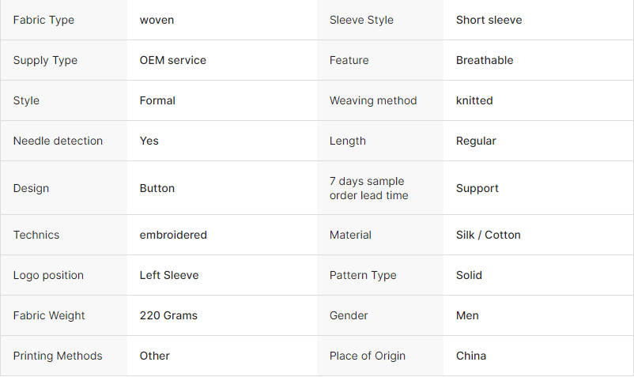Screen dimensions: 634x377
Task: Select the 'Support' sample order value
Action: pyautogui.click(x=477, y=188)
